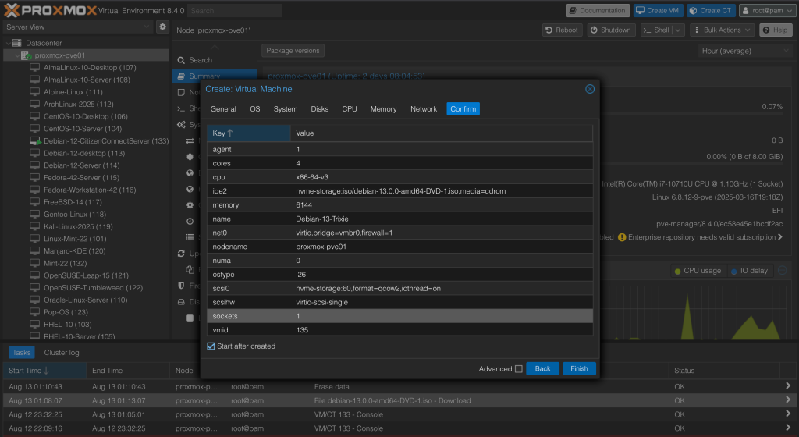This screenshot has height=437, width=799.
Task: Click the Proxmox logo icon
Action: 11,10
